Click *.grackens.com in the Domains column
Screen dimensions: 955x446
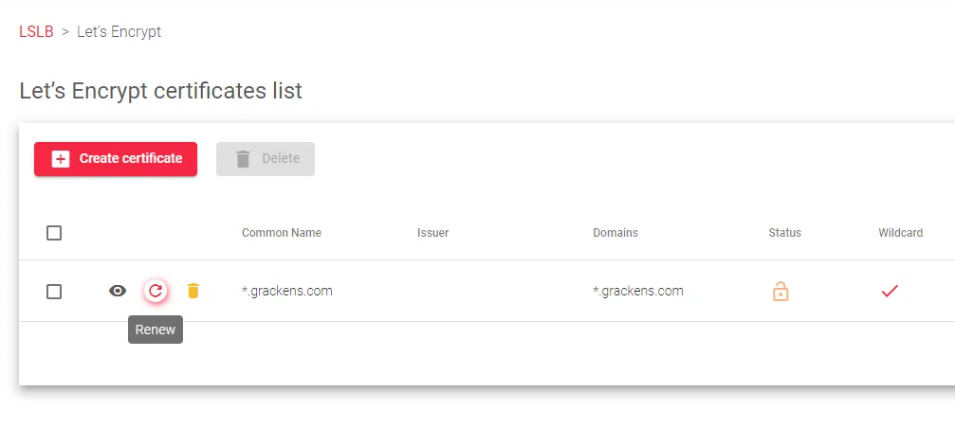pos(638,291)
